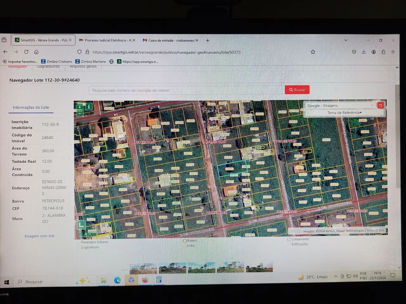The height and width of the screenshot is (304, 406).
Task: Open the map info button
Action: 89,107
